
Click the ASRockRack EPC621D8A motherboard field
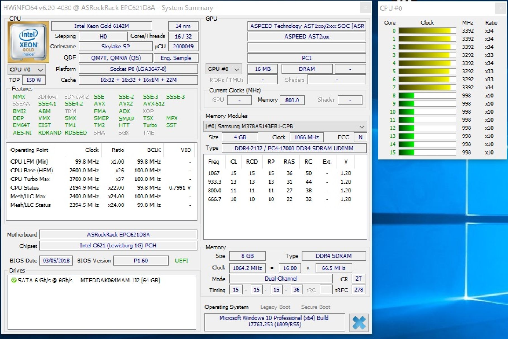coord(118,234)
